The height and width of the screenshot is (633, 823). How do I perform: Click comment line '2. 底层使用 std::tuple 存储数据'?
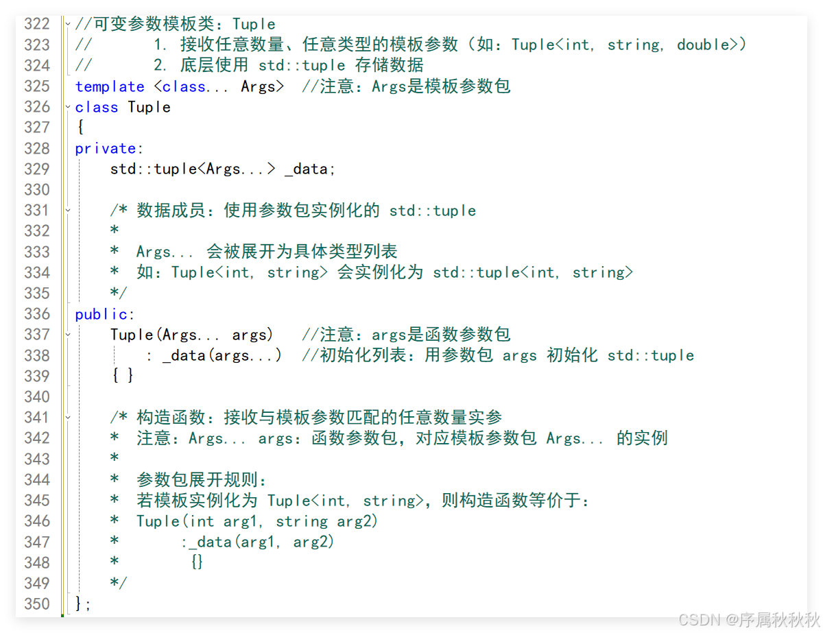[x=289, y=66]
